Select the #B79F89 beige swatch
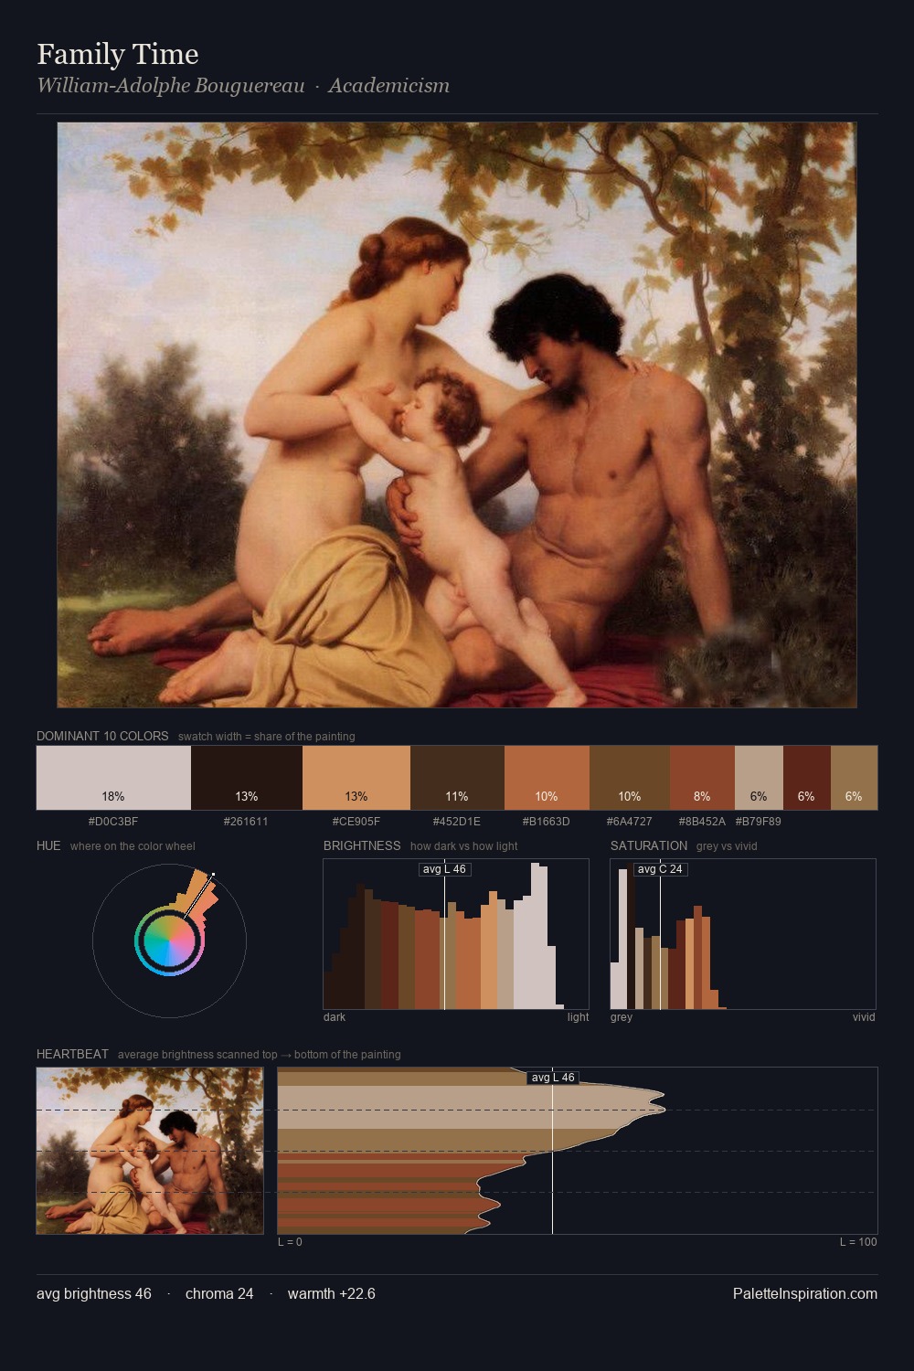 point(759,778)
